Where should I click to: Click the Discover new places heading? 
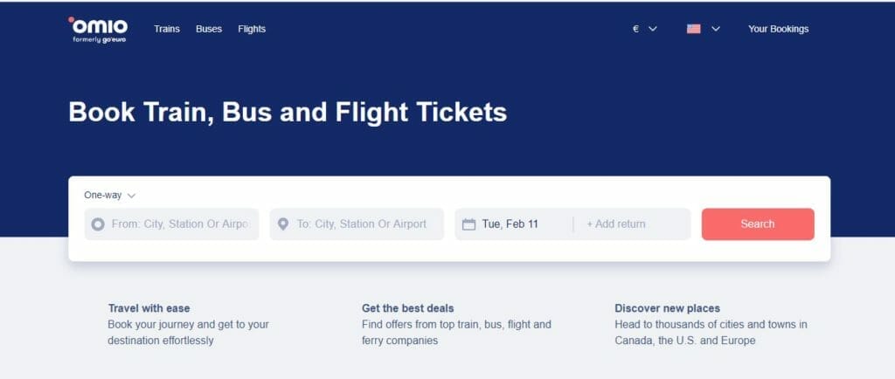pos(667,308)
